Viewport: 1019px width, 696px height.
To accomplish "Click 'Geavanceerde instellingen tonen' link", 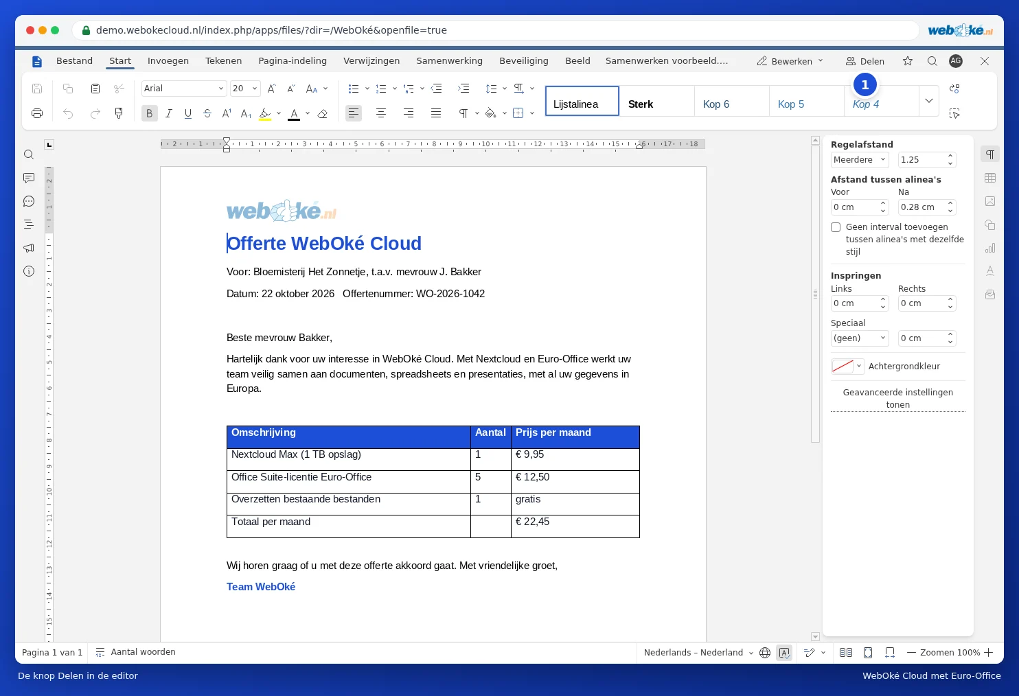I will click(x=898, y=399).
